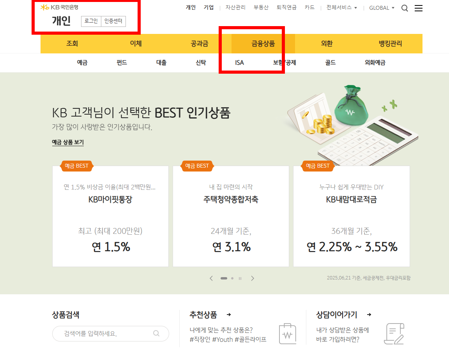Go to previous carousel slide arrow
Image resolution: width=449 pixels, height=359 pixels.
tap(211, 278)
